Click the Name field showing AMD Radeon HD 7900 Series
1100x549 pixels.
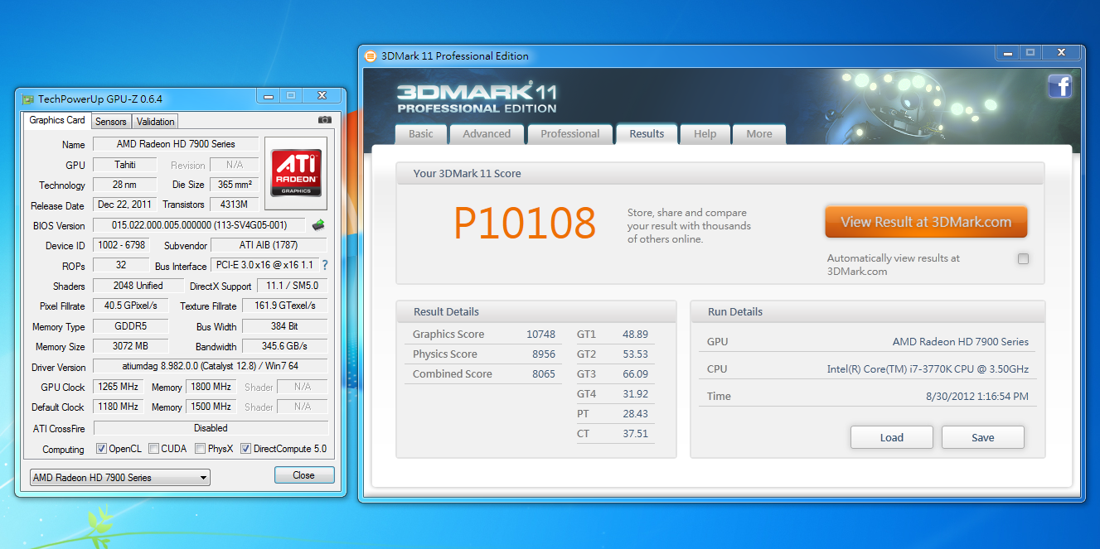[176, 144]
